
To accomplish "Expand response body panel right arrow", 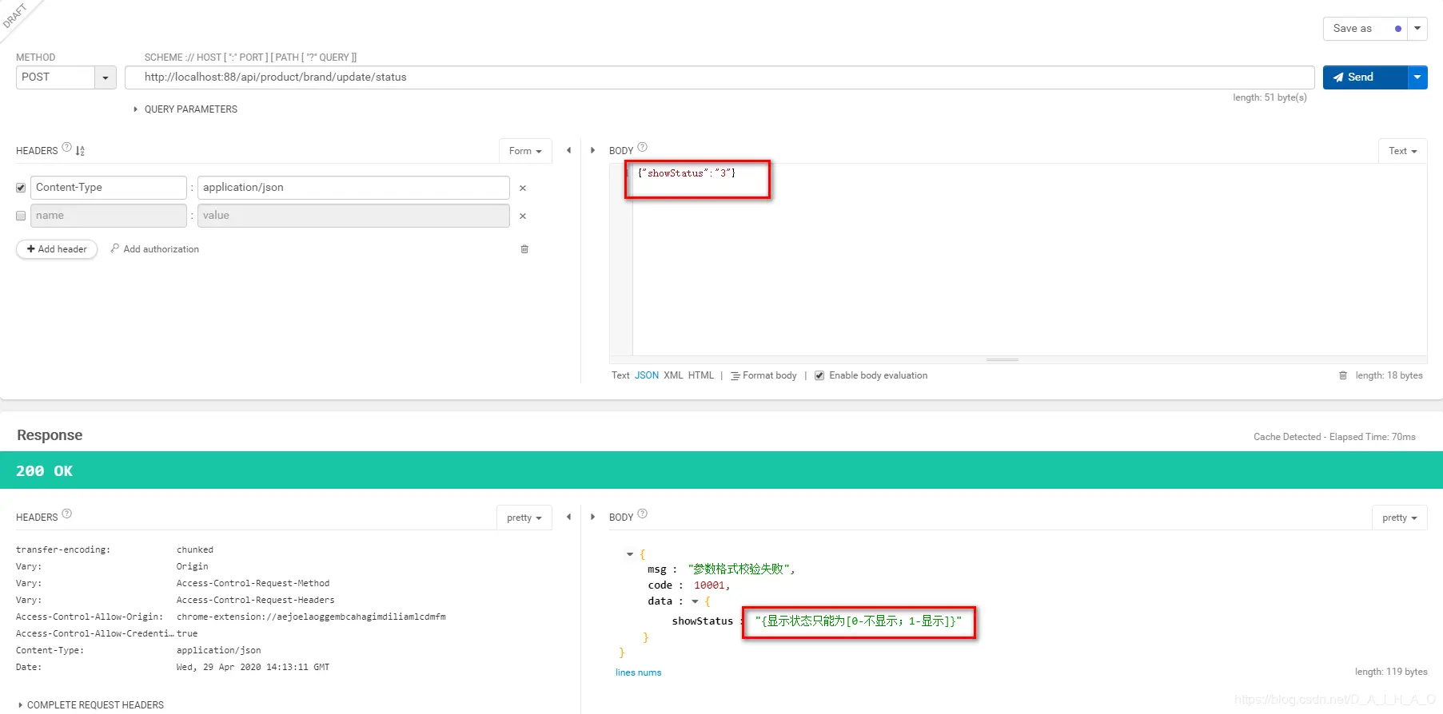I will (592, 517).
